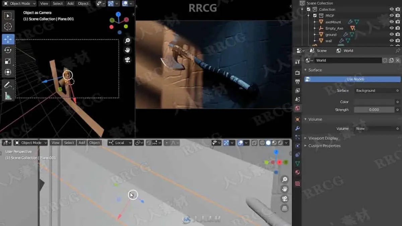
Task: Hide ground object in viewport
Action: point(391,34)
